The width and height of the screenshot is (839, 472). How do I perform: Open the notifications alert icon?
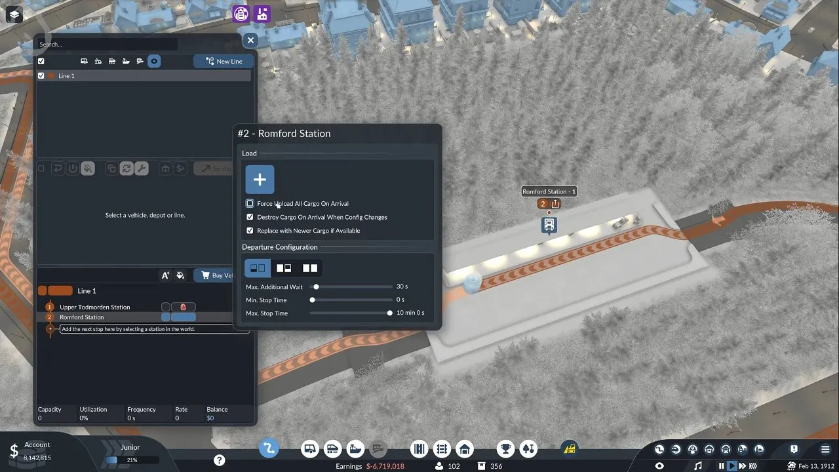[794, 449]
